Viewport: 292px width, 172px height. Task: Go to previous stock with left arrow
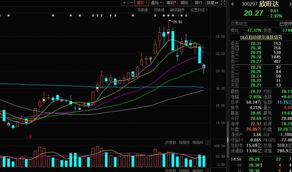click(232, 4)
